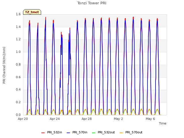Click the Apr 28 x-axis tick label
The image size is (184, 138).
pos(87,119)
